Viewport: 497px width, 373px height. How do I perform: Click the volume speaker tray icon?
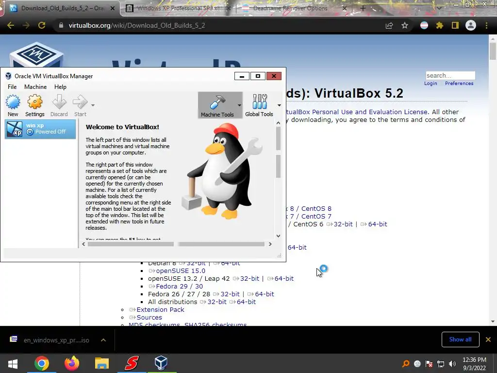coord(452,364)
